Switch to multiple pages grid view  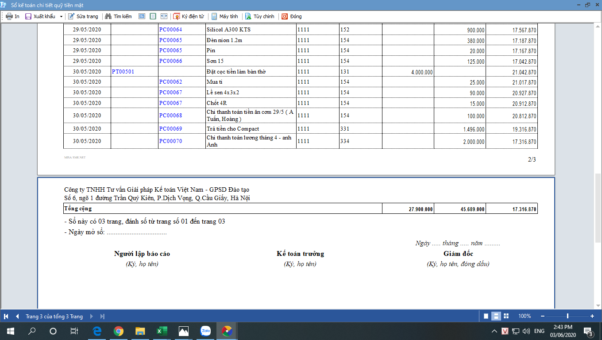point(506,316)
